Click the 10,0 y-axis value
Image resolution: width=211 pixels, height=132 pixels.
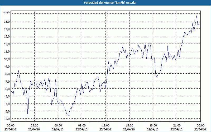coord(7,59)
